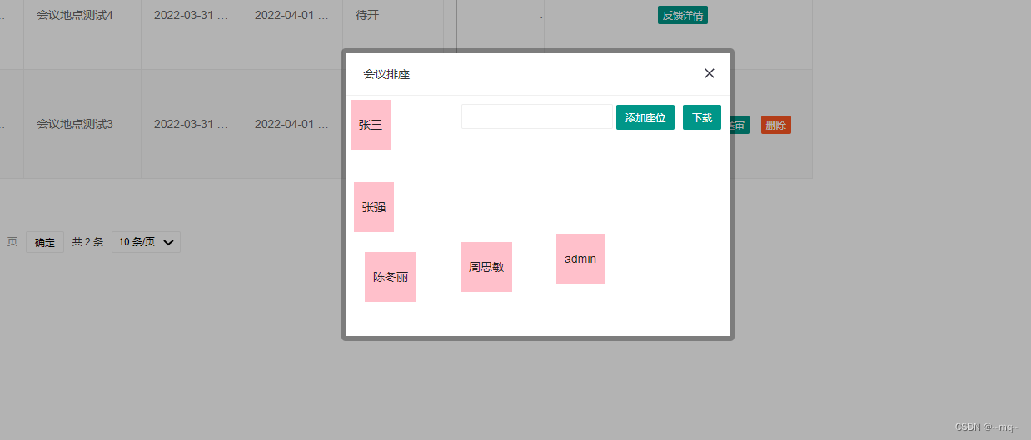Viewport: 1031px width, 440px height.
Task: Click the admin seat block
Action: point(580,259)
